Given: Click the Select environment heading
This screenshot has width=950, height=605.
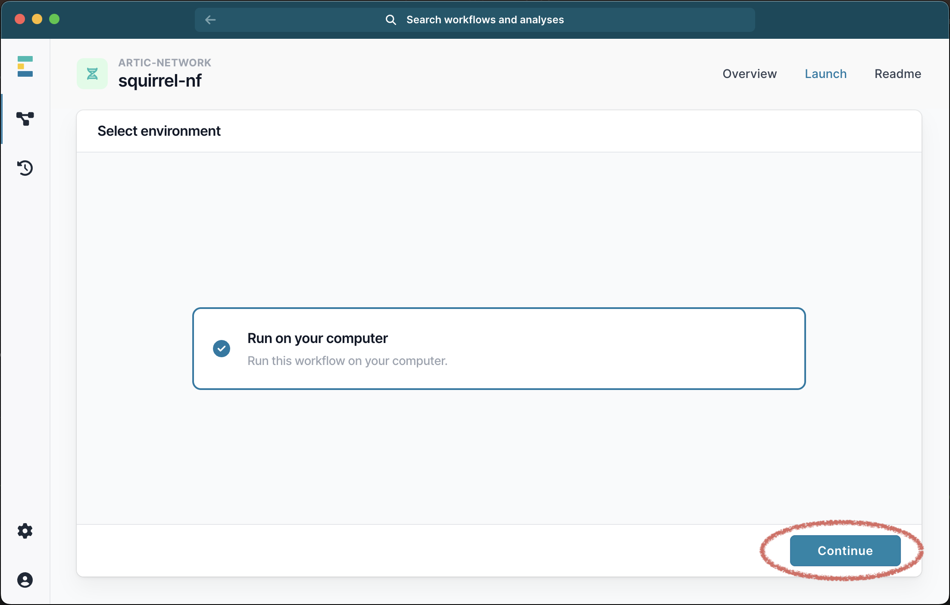Looking at the screenshot, I should 159,131.
